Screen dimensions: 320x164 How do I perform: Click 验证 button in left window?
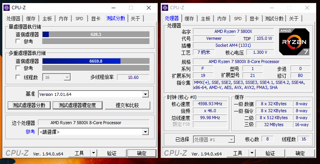[112, 153]
